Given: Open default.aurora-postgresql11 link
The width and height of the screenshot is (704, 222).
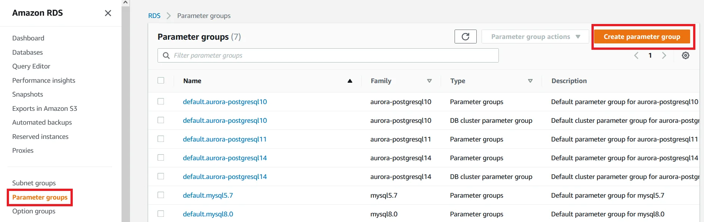Looking at the screenshot, I should pos(225,139).
